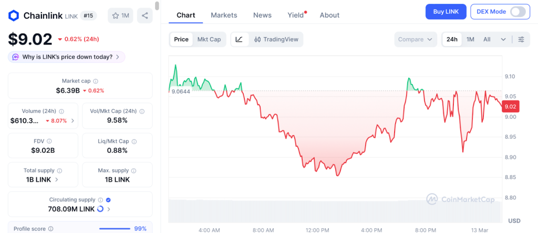Switch chart to Mkt Cap view

209,39
